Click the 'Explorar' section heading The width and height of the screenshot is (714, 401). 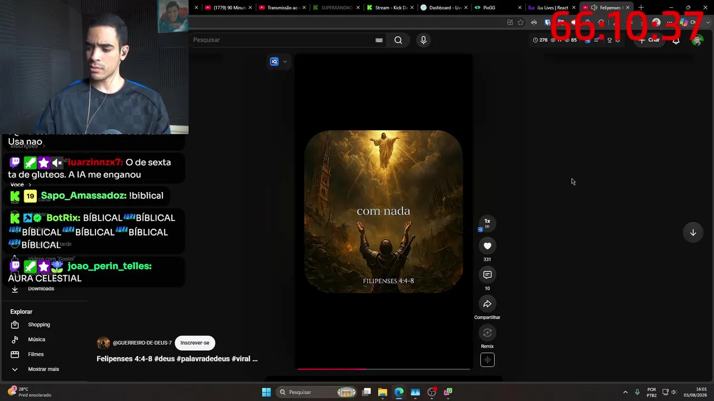pyautogui.click(x=21, y=312)
